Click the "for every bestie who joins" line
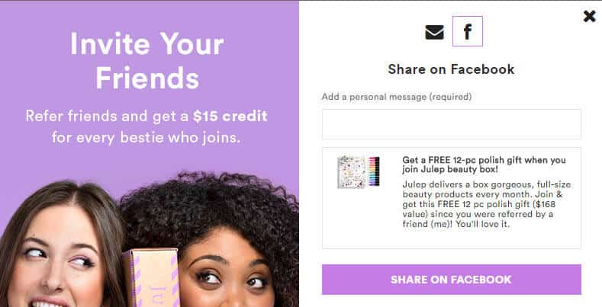Image resolution: width=602 pixels, height=307 pixels. click(146, 138)
